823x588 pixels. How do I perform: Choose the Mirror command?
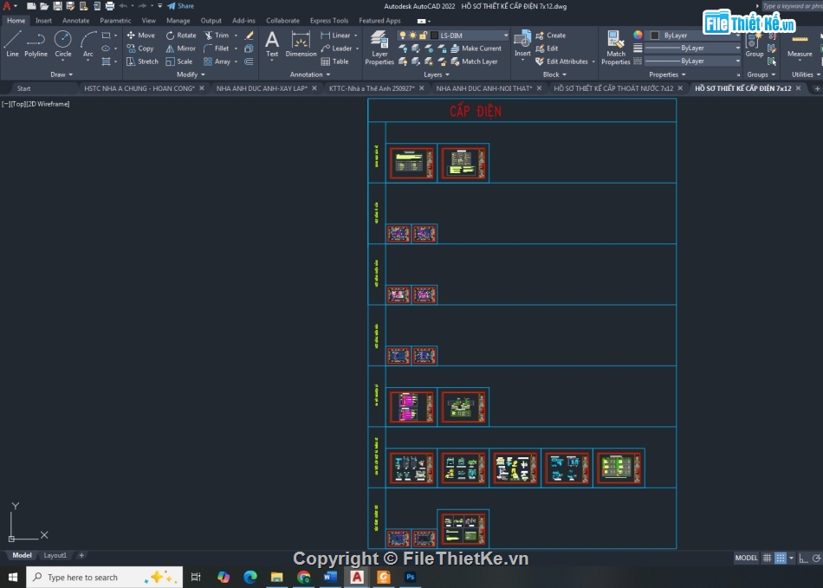coord(181,48)
